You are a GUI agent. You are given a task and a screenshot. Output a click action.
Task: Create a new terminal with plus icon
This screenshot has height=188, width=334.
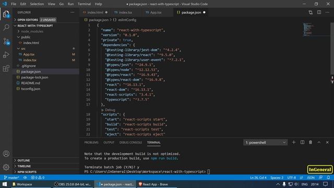pyautogui.click(x=294, y=143)
